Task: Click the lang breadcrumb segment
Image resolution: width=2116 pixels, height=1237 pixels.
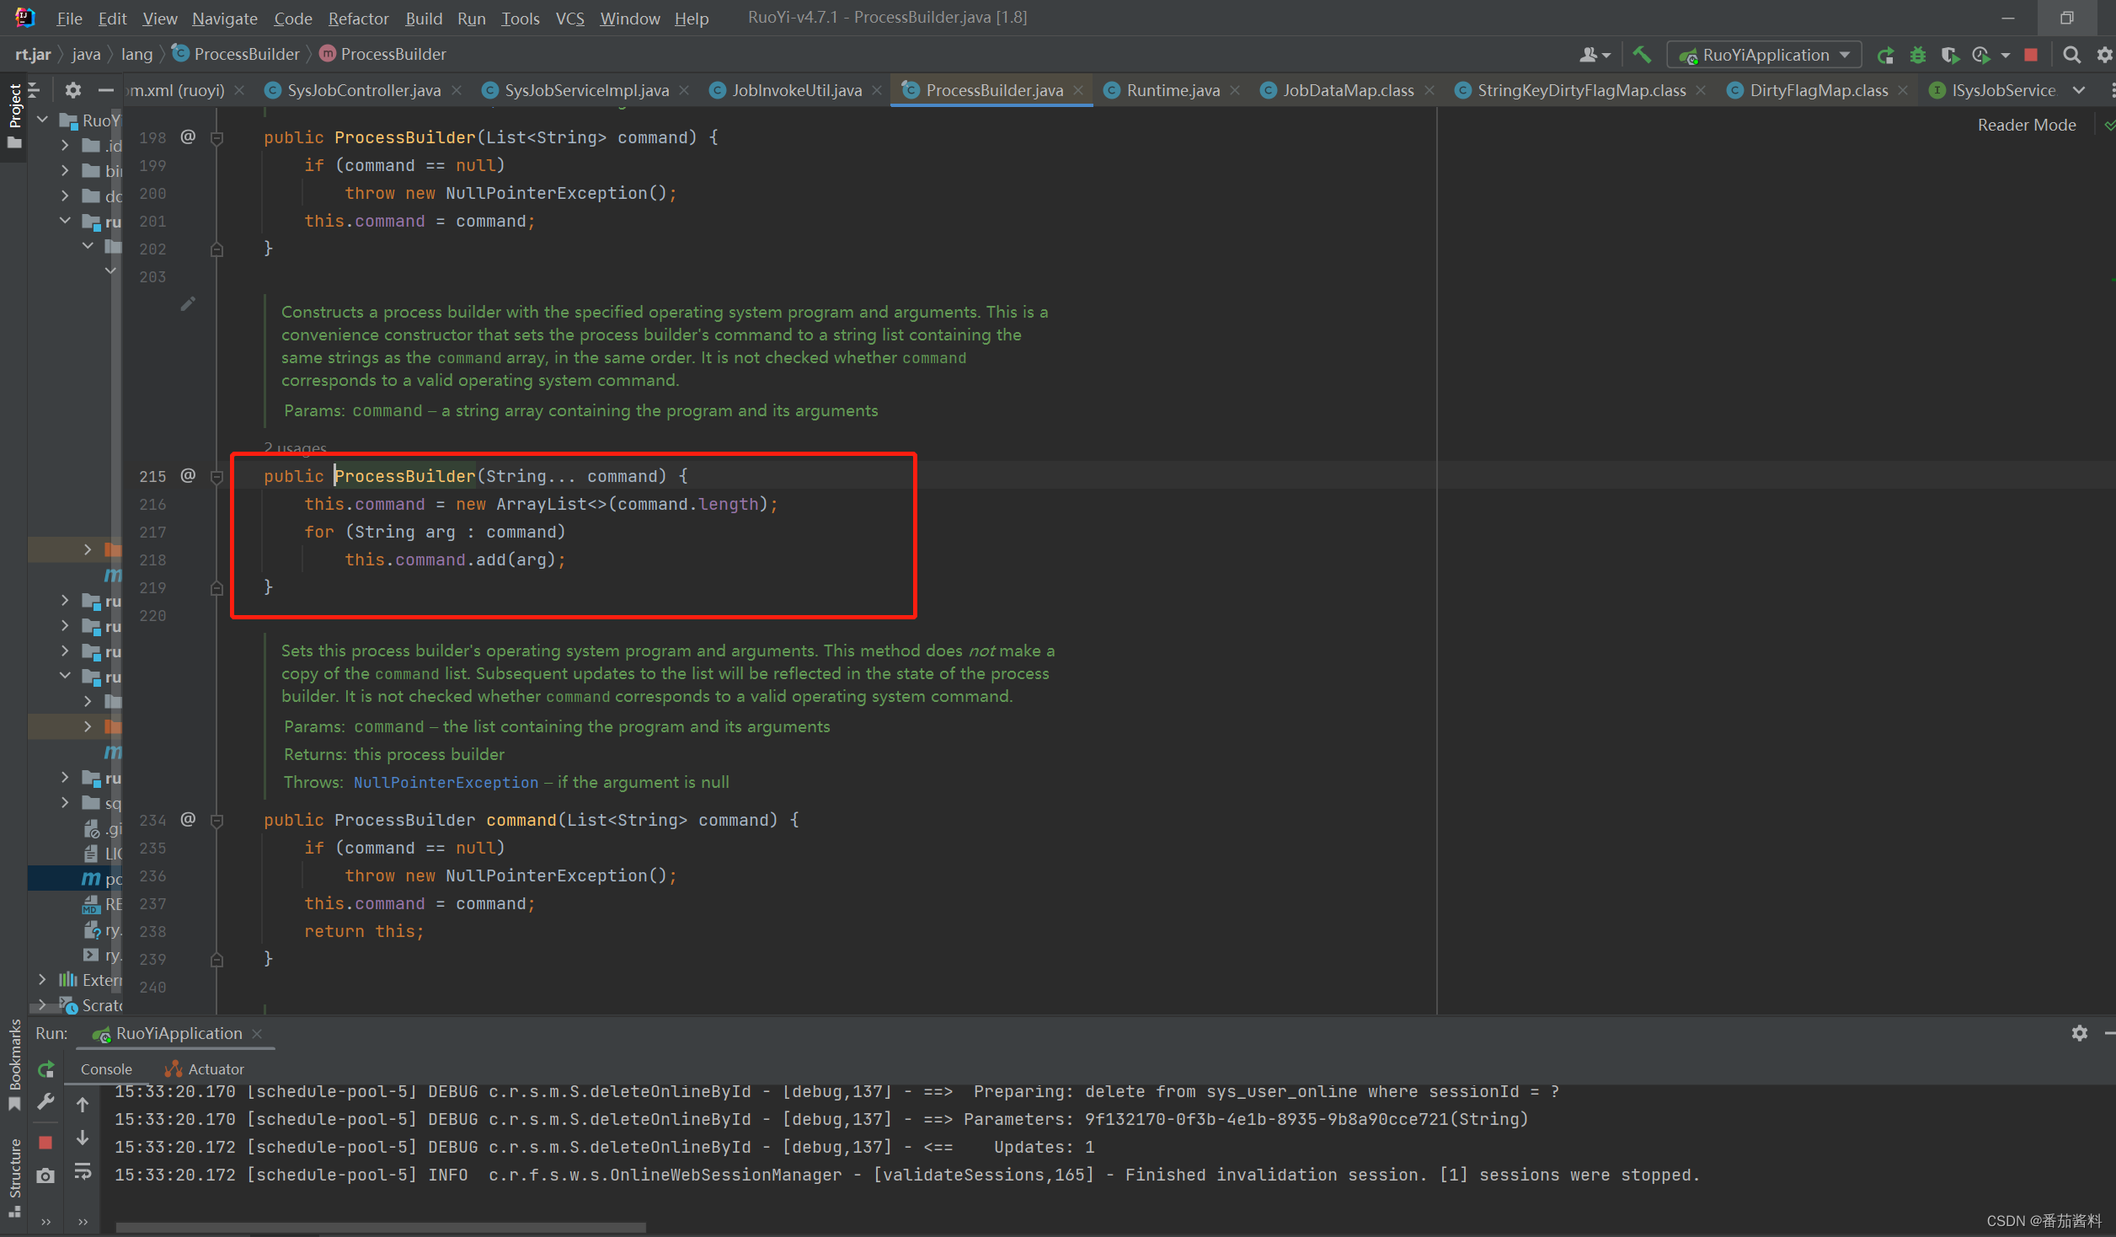Action: [x=136, y=54]
